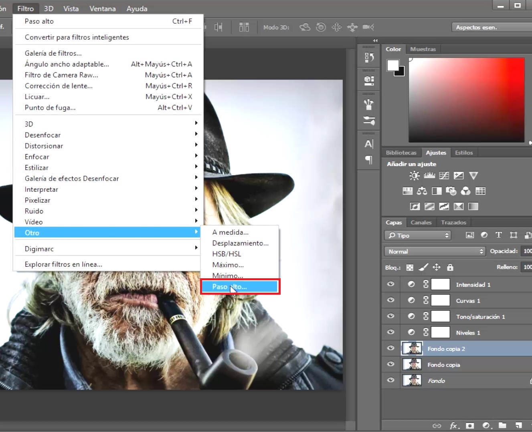Add a Channel Mixer adjustment icon

point(465,191)
